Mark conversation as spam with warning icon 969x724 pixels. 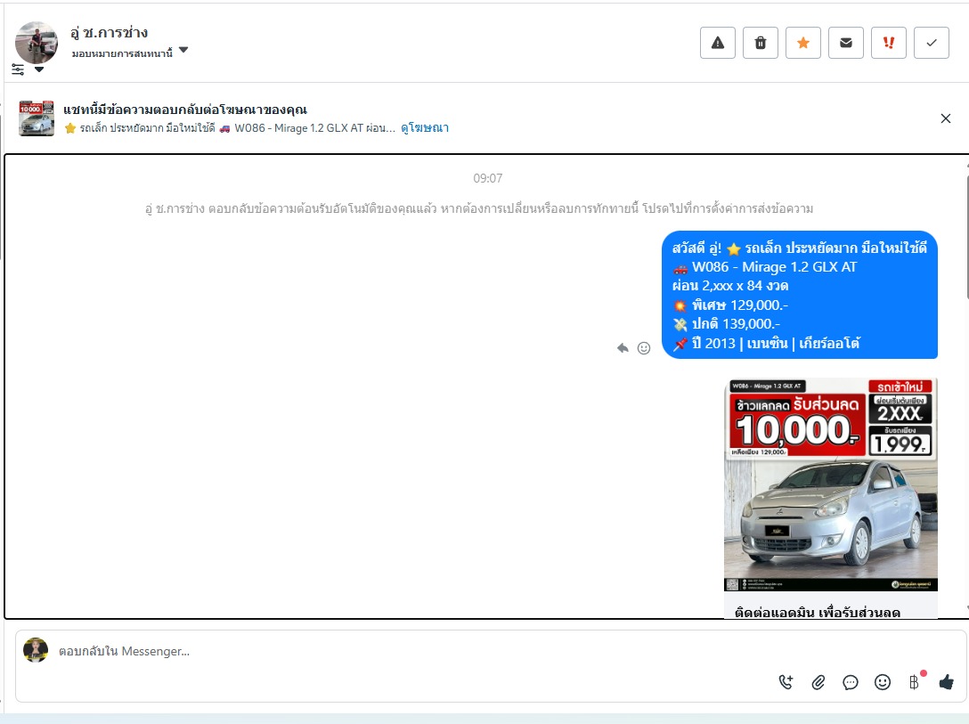pos(718,44)
